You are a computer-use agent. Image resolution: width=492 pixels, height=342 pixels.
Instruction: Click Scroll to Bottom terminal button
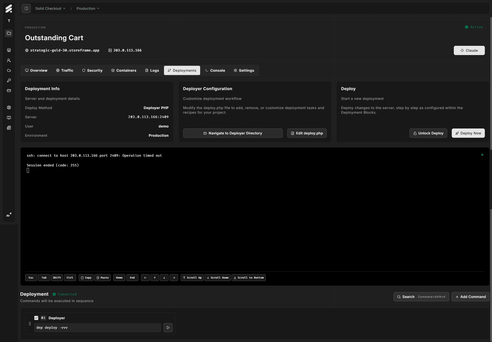coord(249,278)
